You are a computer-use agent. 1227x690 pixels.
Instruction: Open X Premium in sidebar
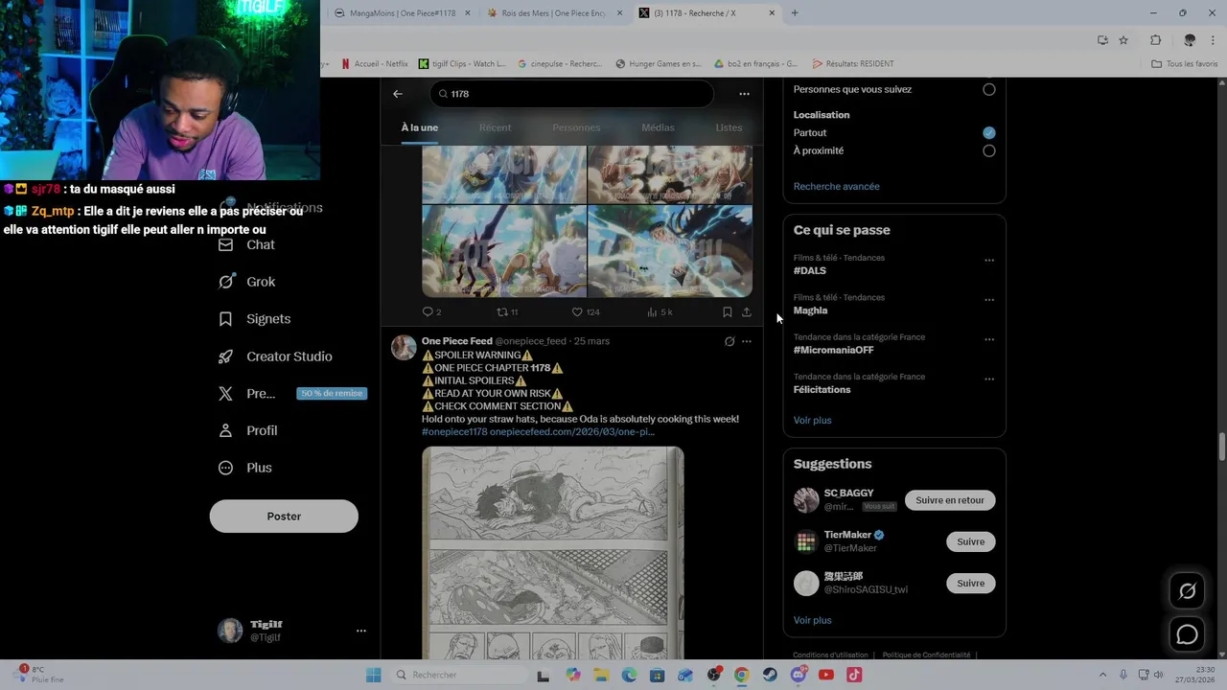[x=246, y=394]
